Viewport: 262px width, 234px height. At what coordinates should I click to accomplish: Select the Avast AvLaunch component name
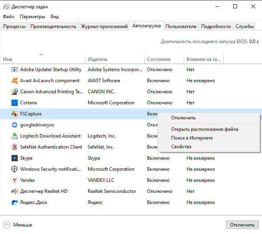coord(50,81)
